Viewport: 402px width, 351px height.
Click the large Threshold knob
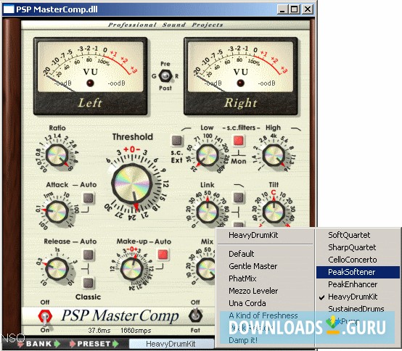[x=132, y=183]
